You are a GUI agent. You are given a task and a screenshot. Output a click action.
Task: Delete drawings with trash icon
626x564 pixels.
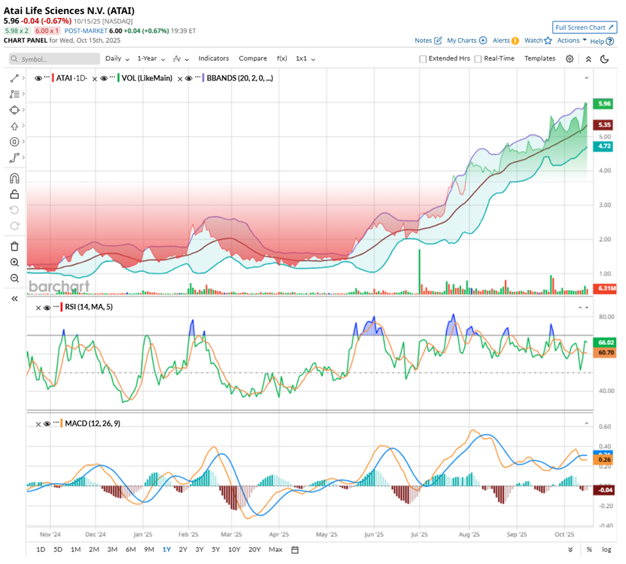coord(15,246)
